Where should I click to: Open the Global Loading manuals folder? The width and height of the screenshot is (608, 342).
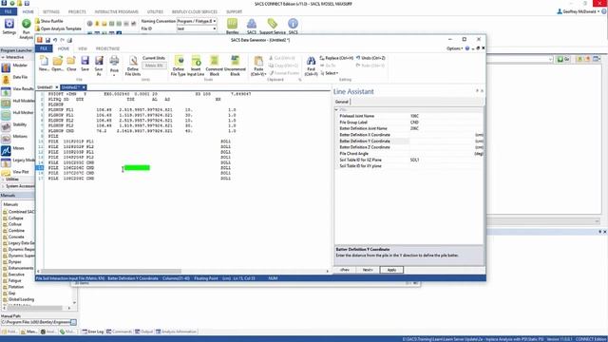(18, 299)
